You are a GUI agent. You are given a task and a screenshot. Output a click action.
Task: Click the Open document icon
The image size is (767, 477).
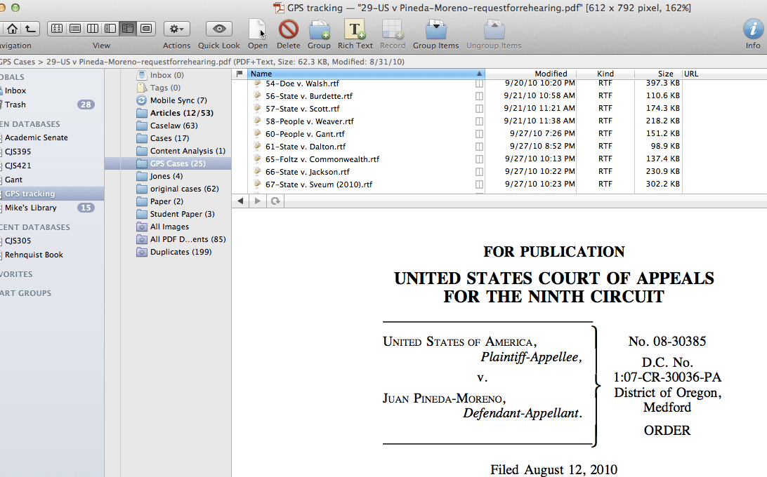click(x=258, y=29)
